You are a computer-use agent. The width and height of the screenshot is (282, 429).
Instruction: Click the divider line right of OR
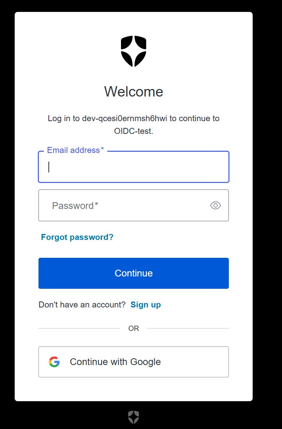click(x=188, y=329)
